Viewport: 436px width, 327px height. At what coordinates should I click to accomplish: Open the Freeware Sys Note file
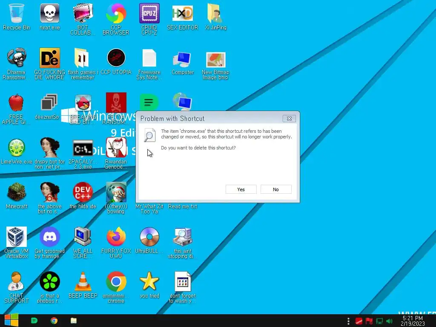coord(149,58)
